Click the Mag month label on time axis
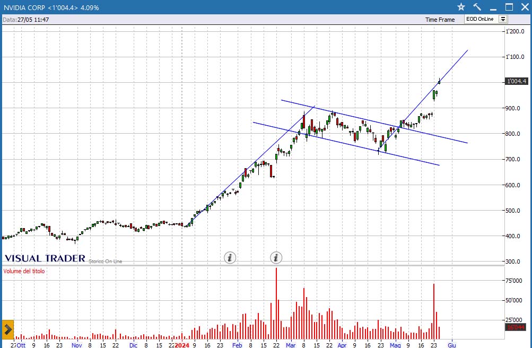This screenshot has width=532, height=348. [395, 345]
